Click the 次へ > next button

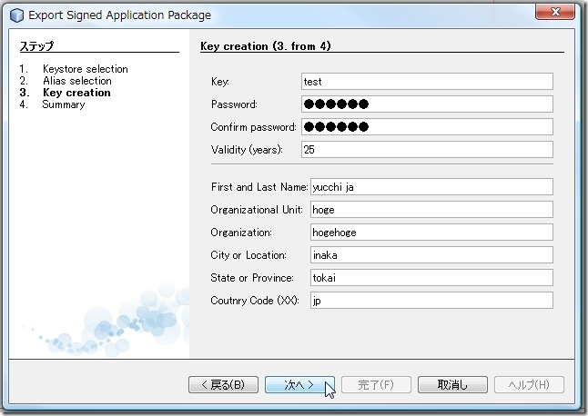coord(299,385)
